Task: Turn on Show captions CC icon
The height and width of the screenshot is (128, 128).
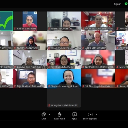Action: 90,115
